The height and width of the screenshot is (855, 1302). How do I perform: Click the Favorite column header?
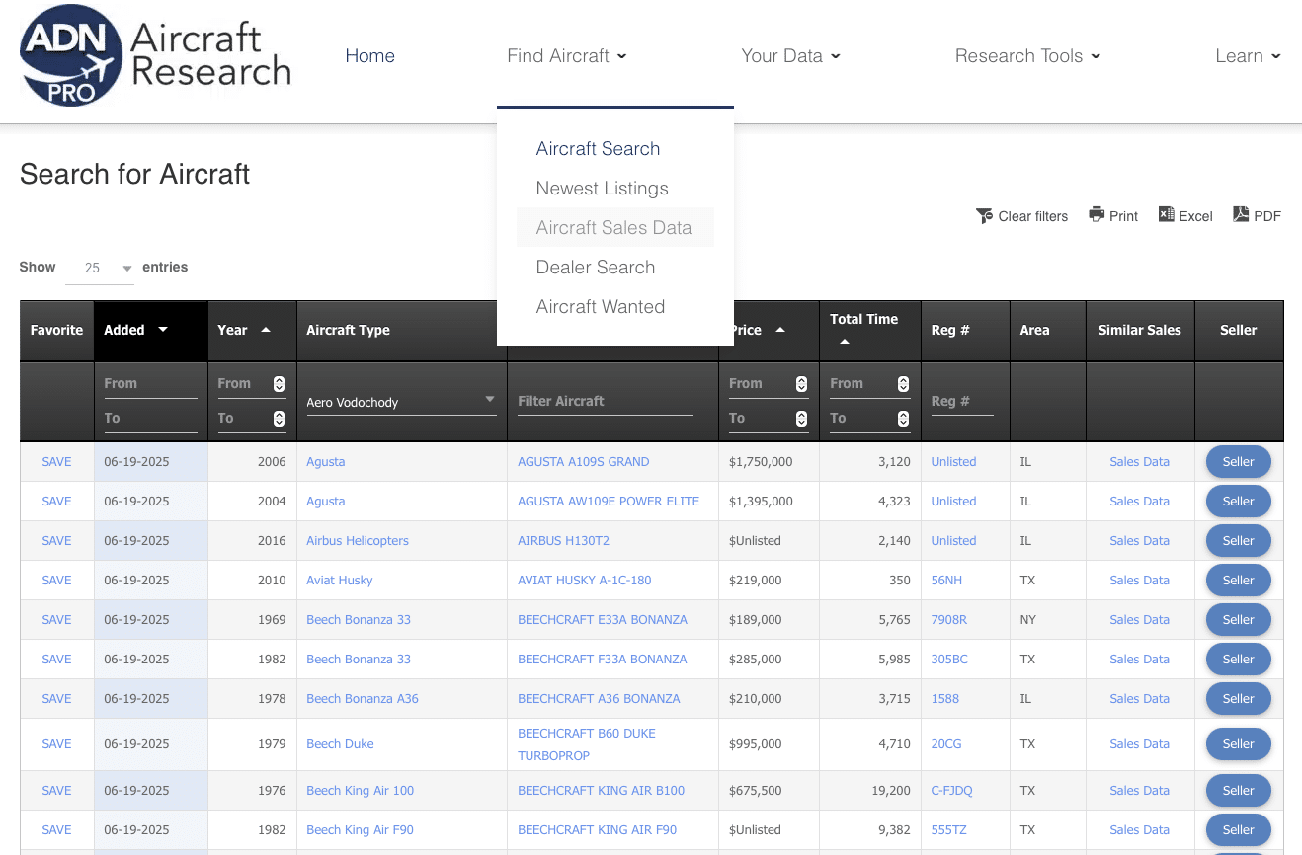(56, 331)
